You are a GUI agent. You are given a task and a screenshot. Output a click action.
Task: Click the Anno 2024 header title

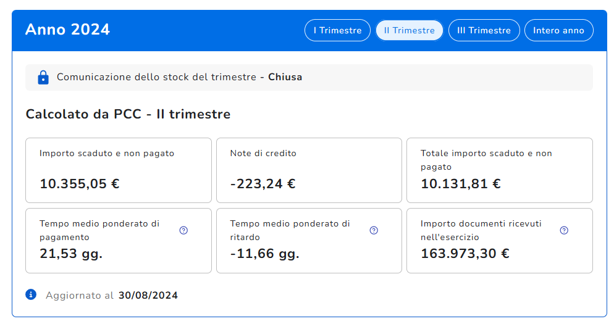pyautogui.click(x=67, y=30)
